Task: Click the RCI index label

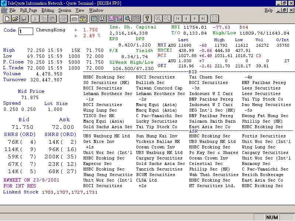Action: pos(162,56)
